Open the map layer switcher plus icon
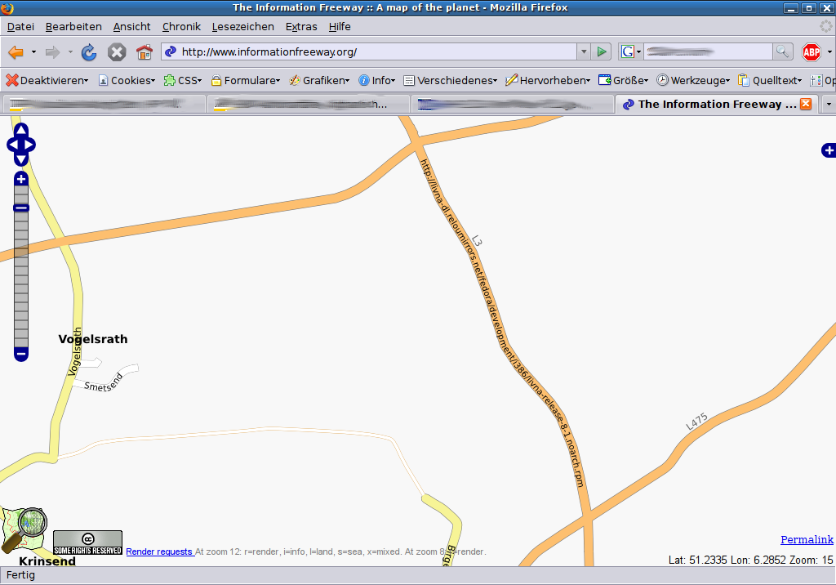The height and width of the screenshot is (585, 836). [829, 150]
